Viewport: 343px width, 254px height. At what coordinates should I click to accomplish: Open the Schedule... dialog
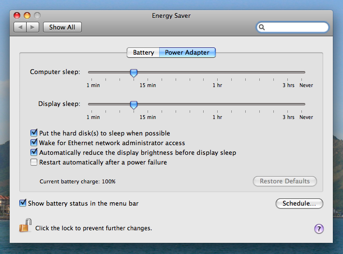click(299, 204)
